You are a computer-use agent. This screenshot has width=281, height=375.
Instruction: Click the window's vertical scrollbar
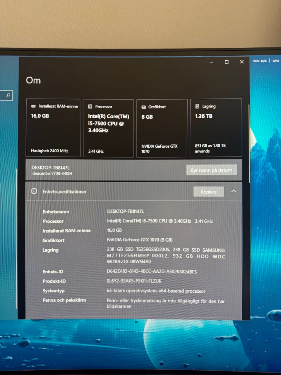(249, 144)
